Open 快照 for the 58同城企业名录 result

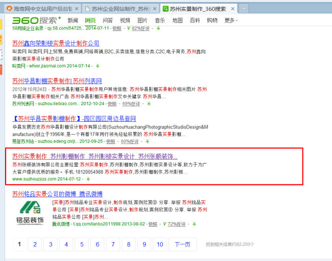(x=117, y=29)
